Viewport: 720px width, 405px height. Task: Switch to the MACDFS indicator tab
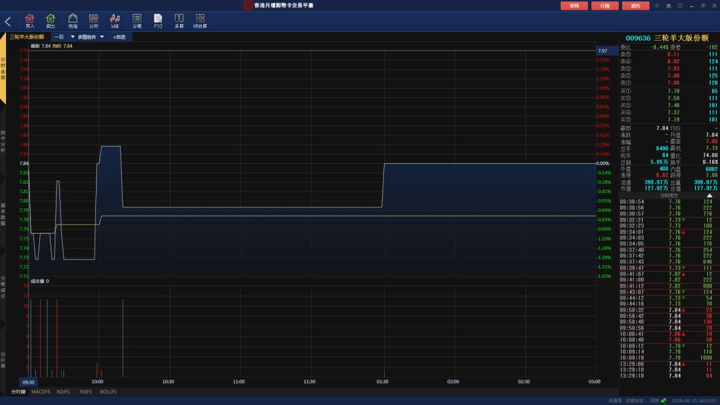41,392
